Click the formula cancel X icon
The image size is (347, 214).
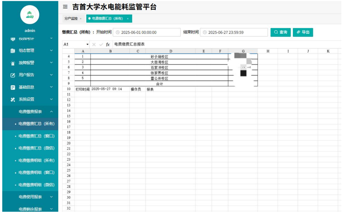tap(94, 45)
